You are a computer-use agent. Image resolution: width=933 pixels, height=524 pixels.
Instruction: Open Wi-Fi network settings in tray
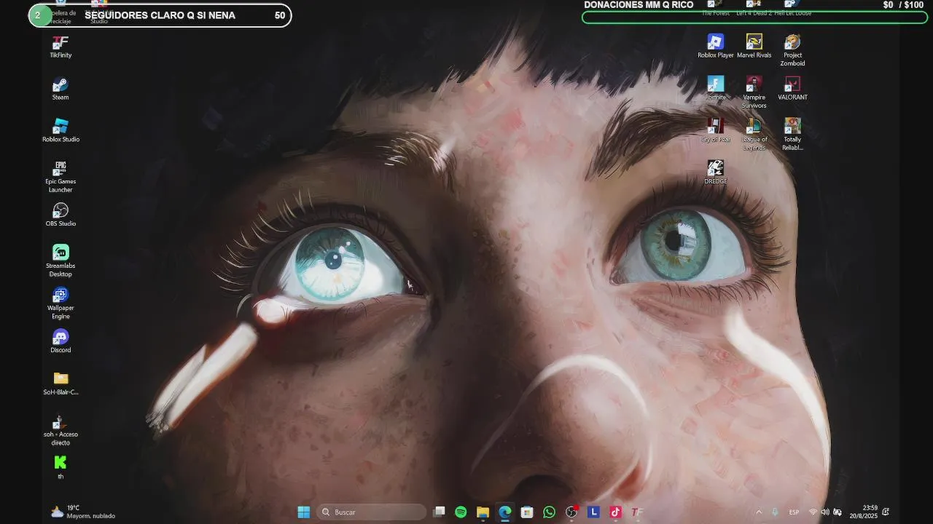(x=813, y=512)
